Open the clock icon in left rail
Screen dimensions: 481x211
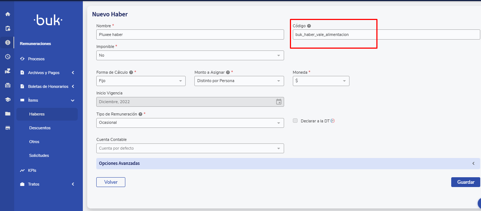pyautogui.click(x=8, y=57)
